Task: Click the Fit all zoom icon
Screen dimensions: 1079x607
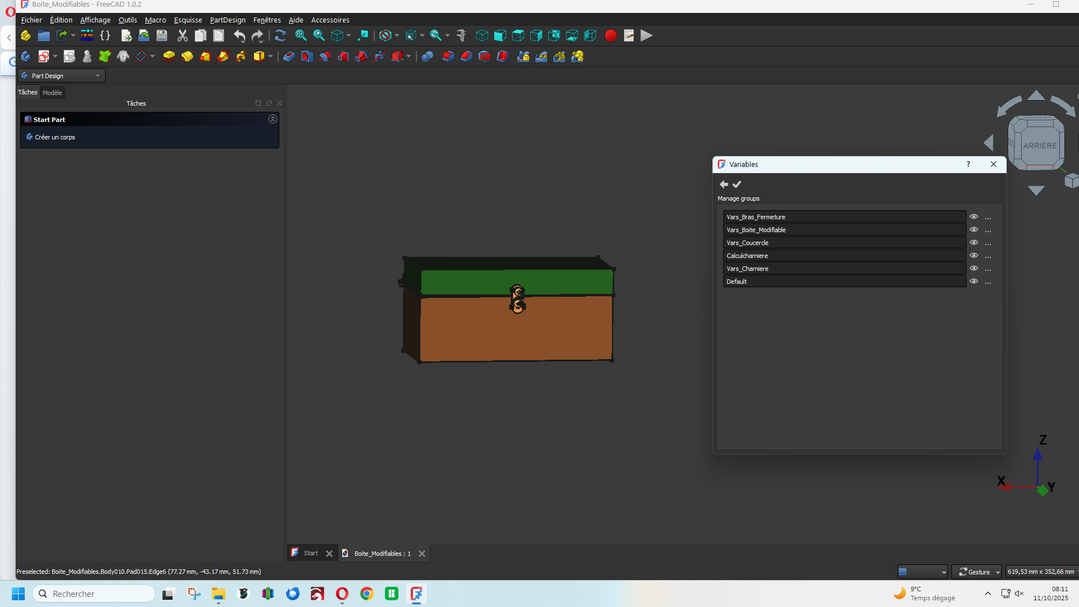Action: [x=301, y=35]
